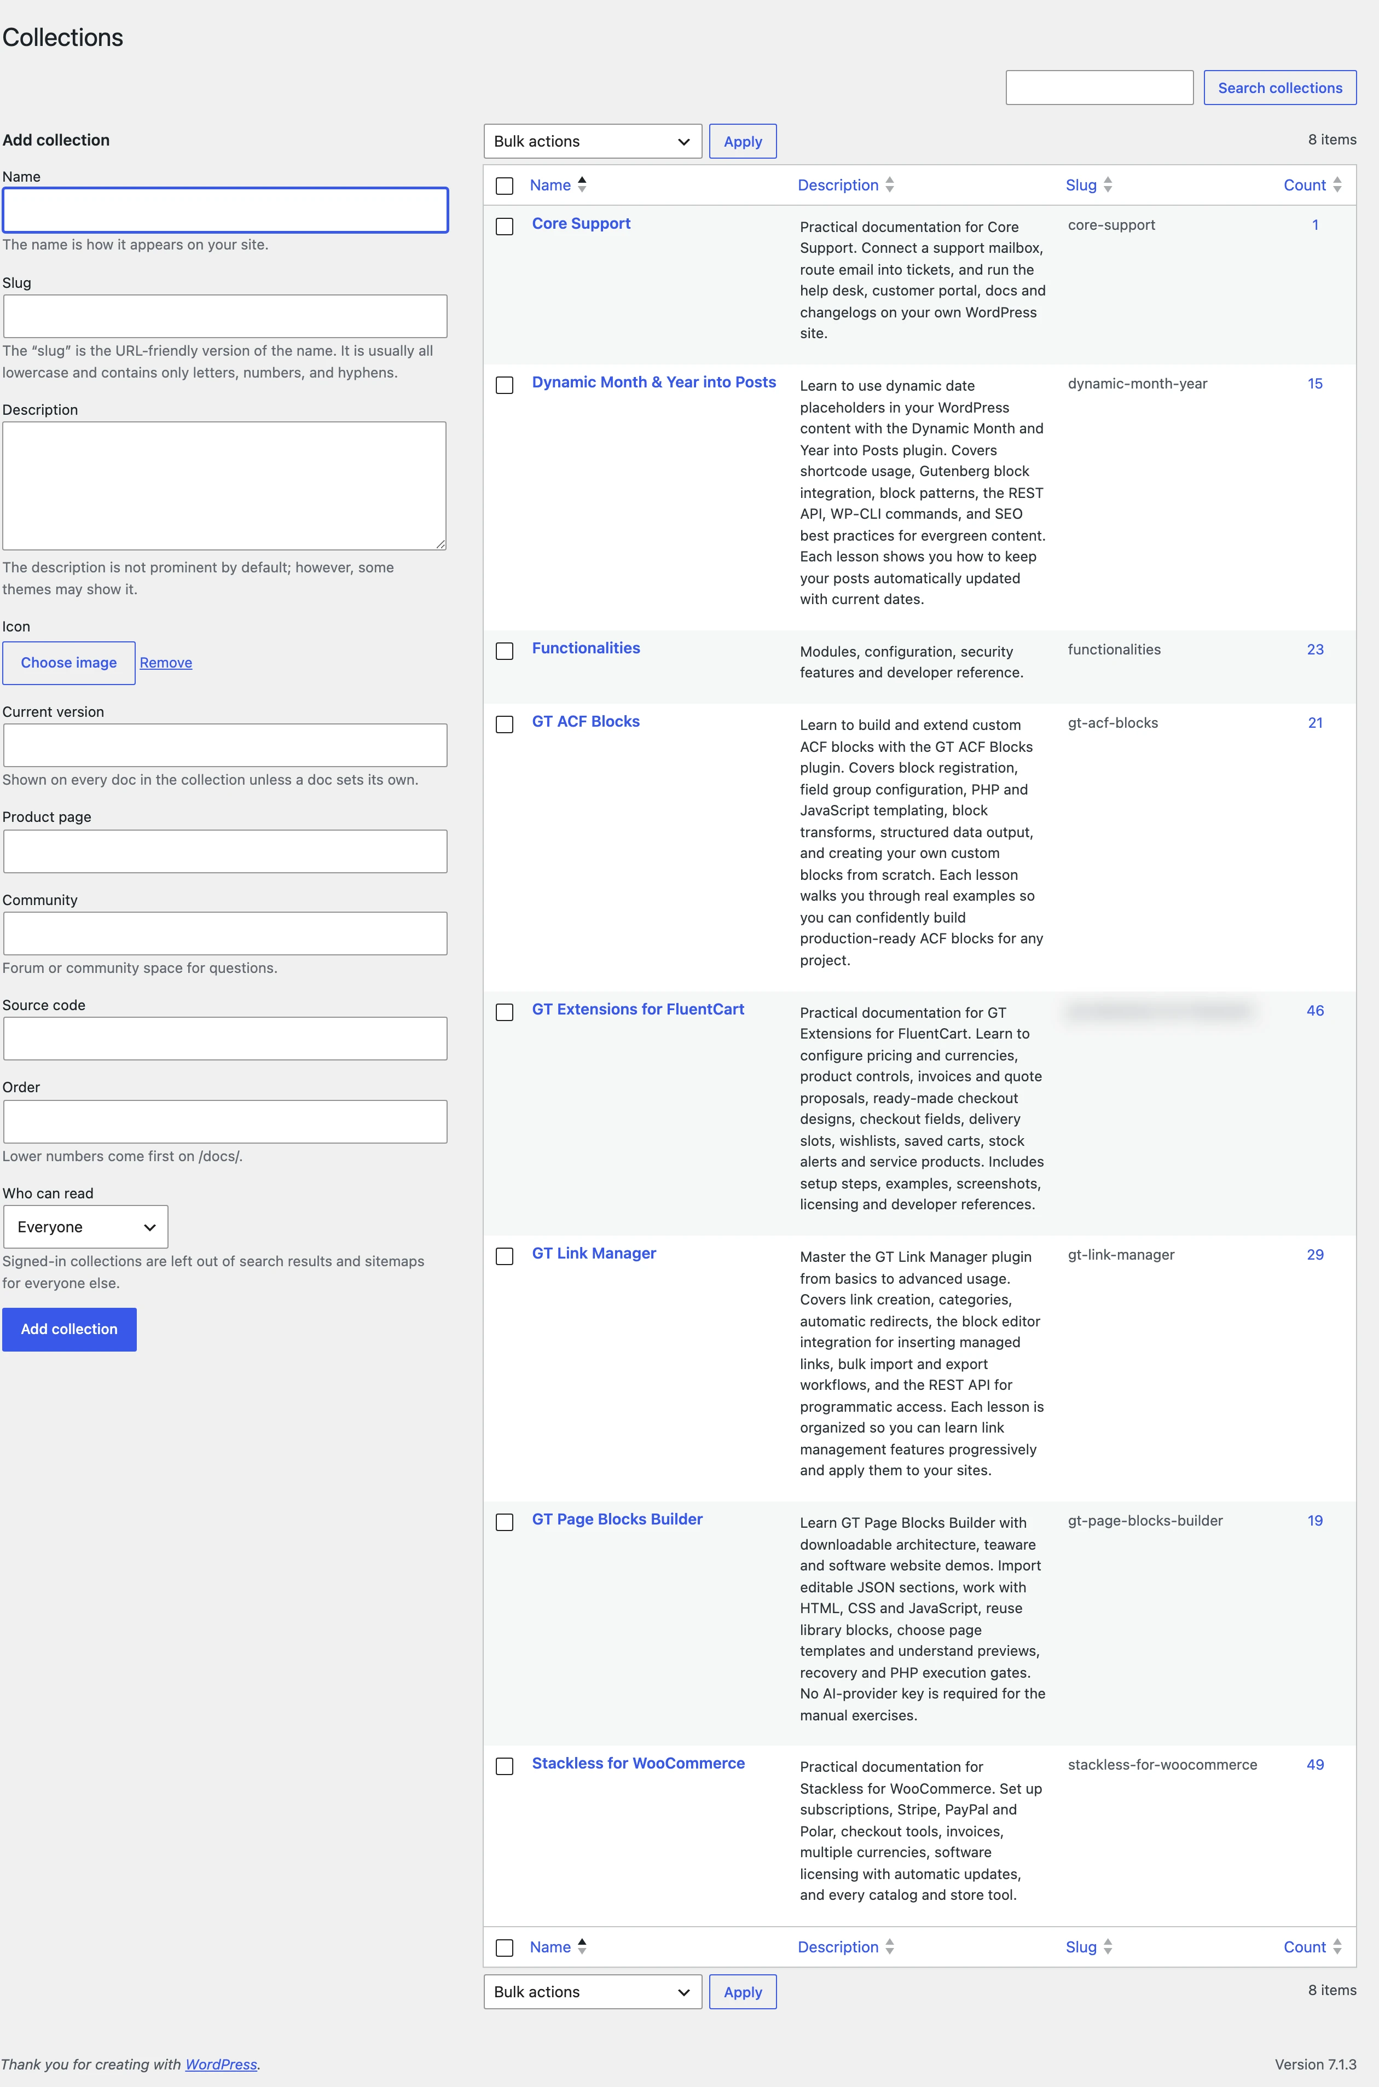Select Stackless for WooCommerce checkbox
The image size is (1379, 2087).
coord(505,1766)
